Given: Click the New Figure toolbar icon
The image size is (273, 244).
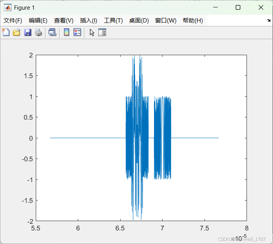Looking at the screenshot, I should point(6,32).
